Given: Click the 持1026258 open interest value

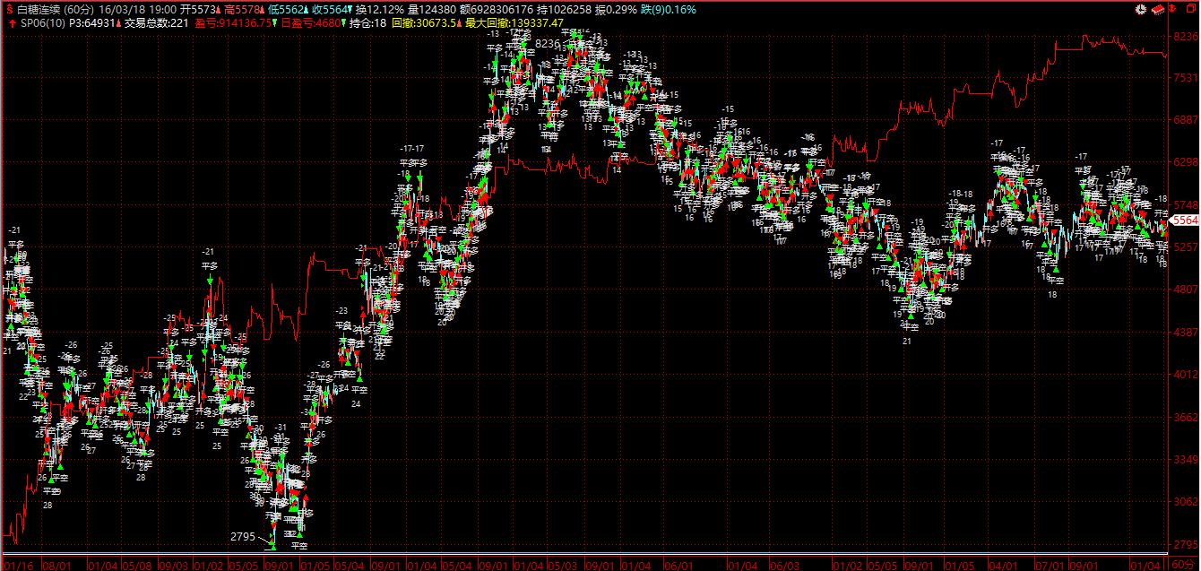Looking at the screenshot, I should [x=566, y=9].
